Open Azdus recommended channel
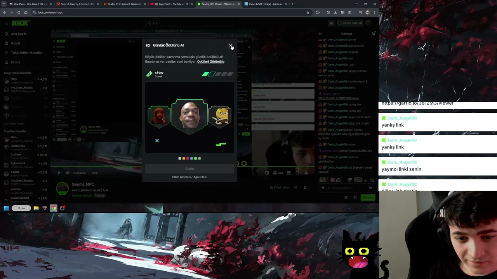 25,173
